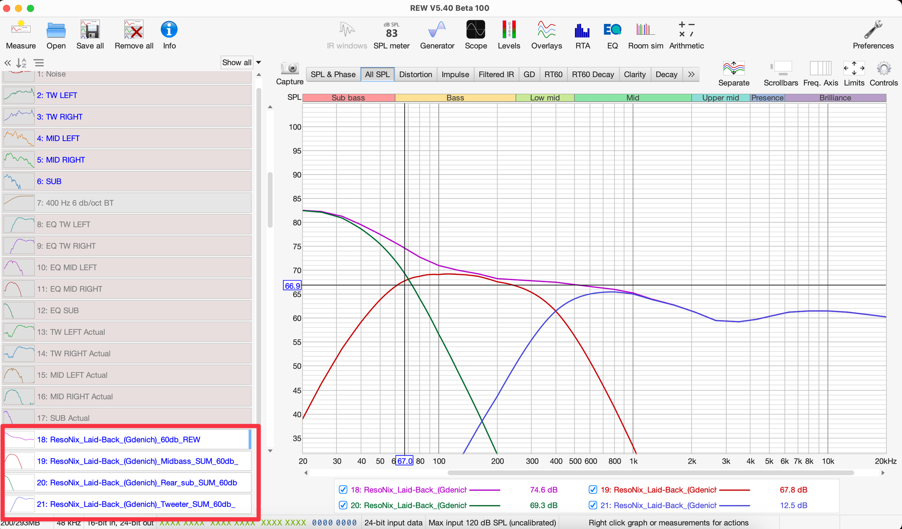Viewport: 902px width, 529px height.
Task: Toggle trace 20 legend checkbox off
Action: (x=343, y=505)
